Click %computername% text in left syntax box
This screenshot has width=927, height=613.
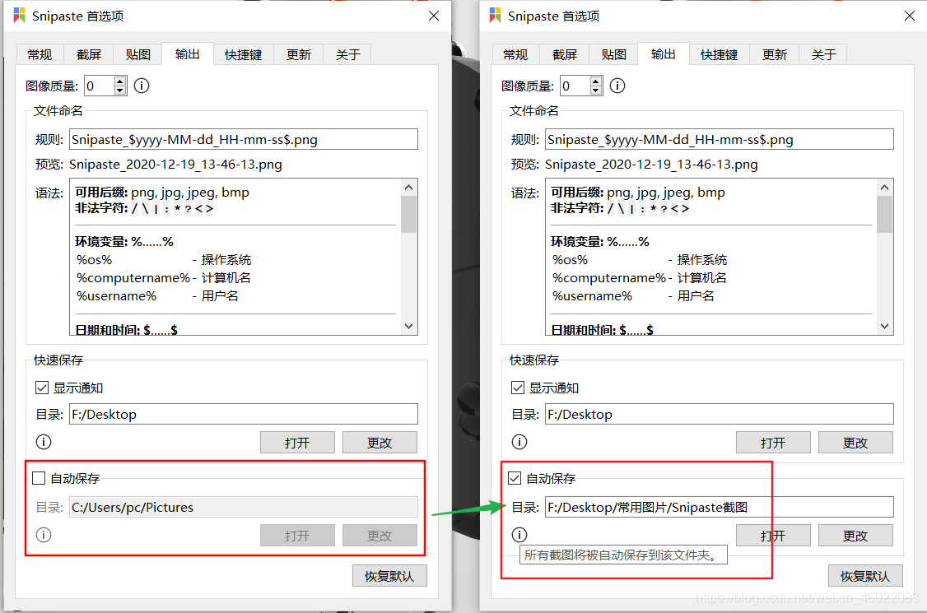coord(133,278)
